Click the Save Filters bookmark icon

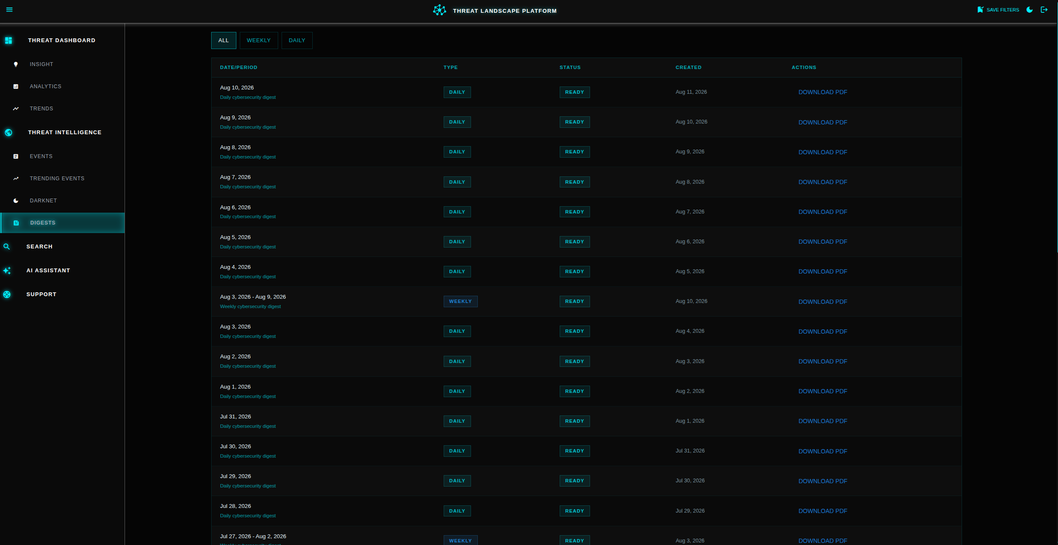(x=980, y=10)
